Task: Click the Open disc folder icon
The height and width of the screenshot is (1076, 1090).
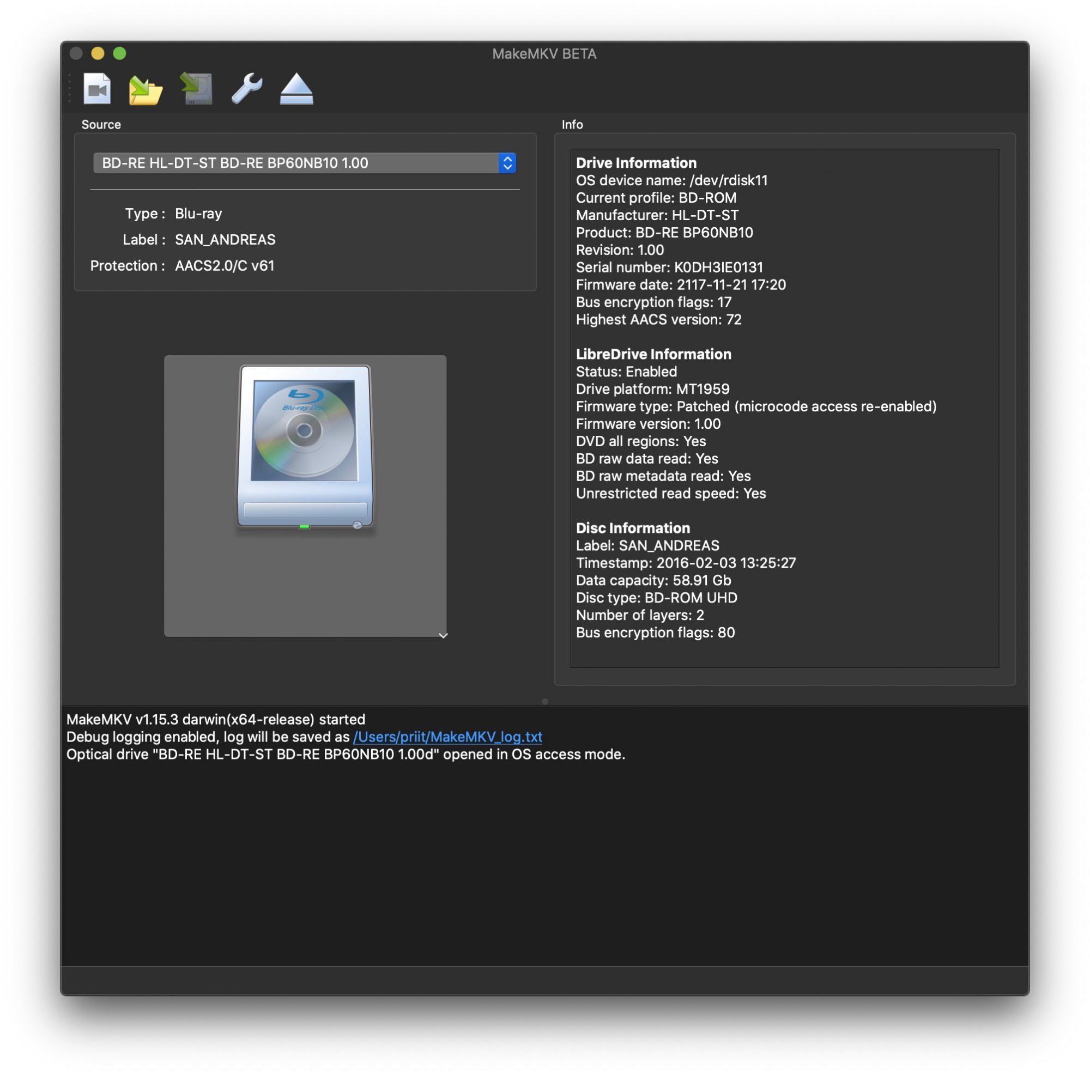Action: click(x=146, y=90)
